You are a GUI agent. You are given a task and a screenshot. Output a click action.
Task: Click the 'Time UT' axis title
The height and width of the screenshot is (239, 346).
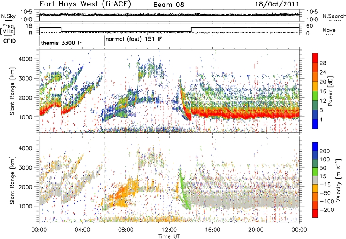[x=169, y=236]
